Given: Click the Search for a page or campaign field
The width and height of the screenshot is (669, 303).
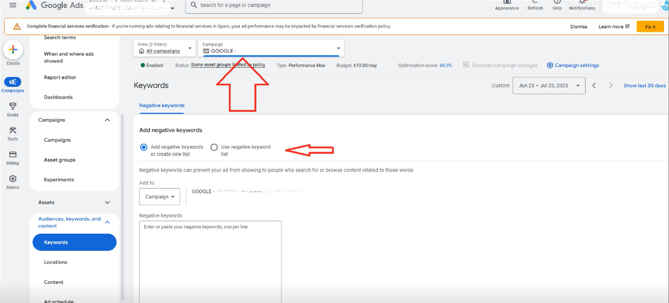Looking at the screenshot, I should [274, 6].
